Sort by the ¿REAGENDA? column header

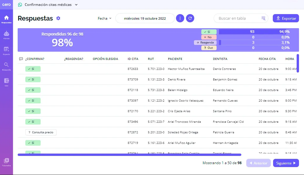(x=74, y=59)
